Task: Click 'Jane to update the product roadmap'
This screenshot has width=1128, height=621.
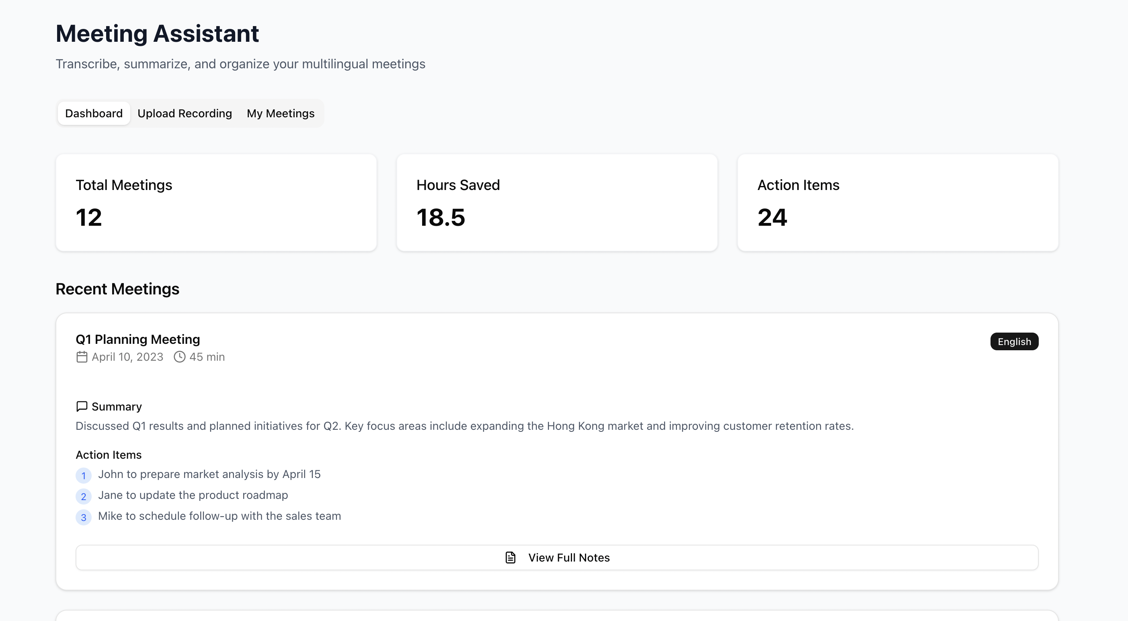Action: coord(193,495)
